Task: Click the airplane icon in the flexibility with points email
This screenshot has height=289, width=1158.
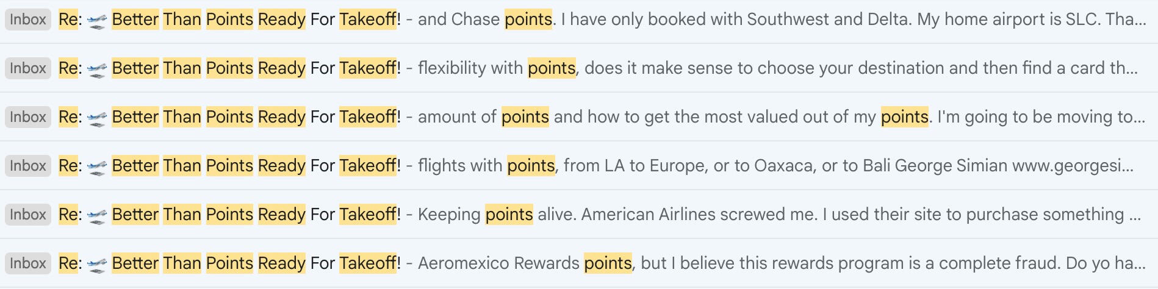Action: click(96, 70)
